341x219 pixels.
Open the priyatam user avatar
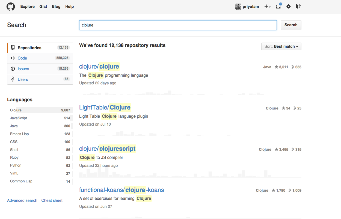click(x=238, y=7)
